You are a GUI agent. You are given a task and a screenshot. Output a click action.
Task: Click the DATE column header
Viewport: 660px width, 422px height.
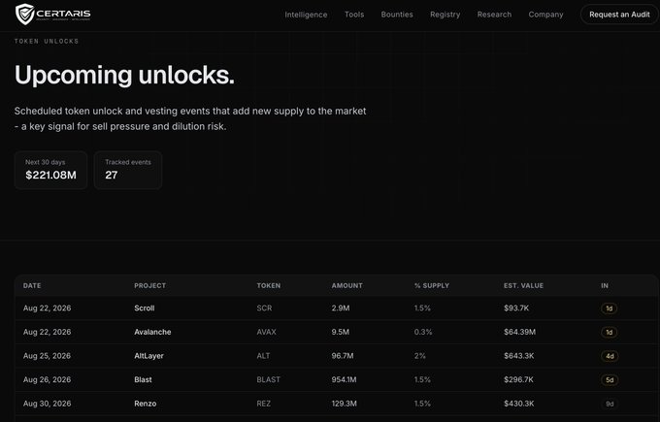(x=32, y=285)
